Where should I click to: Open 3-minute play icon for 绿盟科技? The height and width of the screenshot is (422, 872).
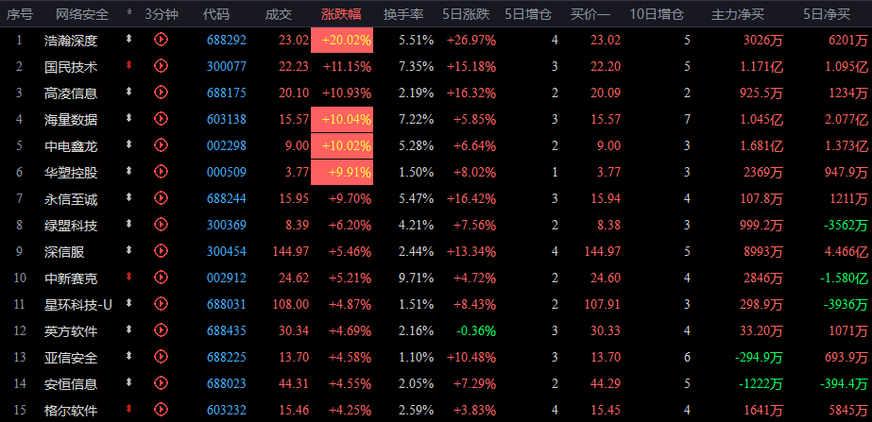[161, 225]
